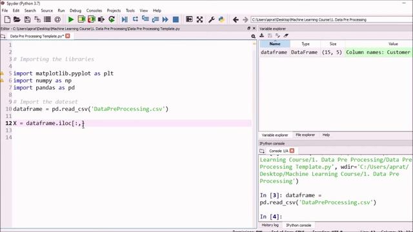
Task: Close the editor pane
Action: [x=254, y=28]
